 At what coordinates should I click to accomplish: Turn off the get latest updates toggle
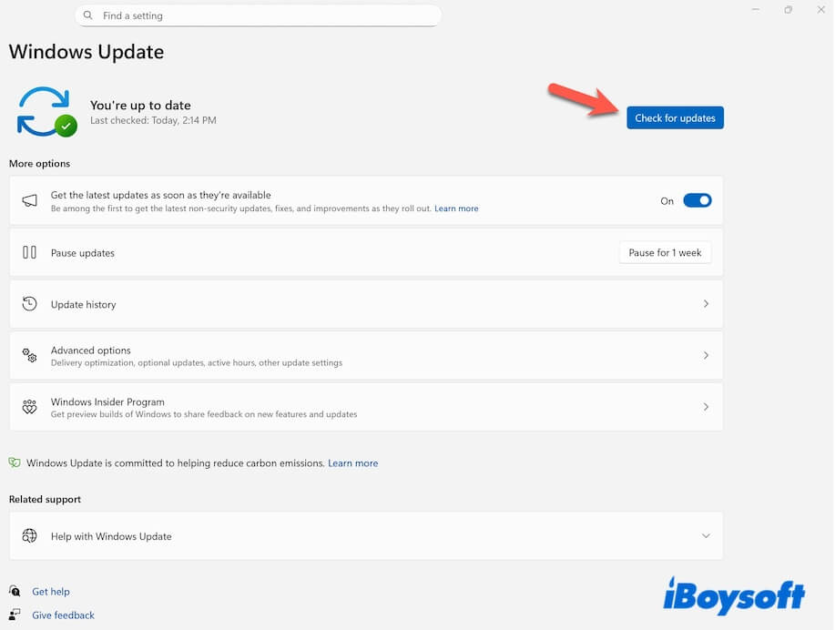pos(698,201)
